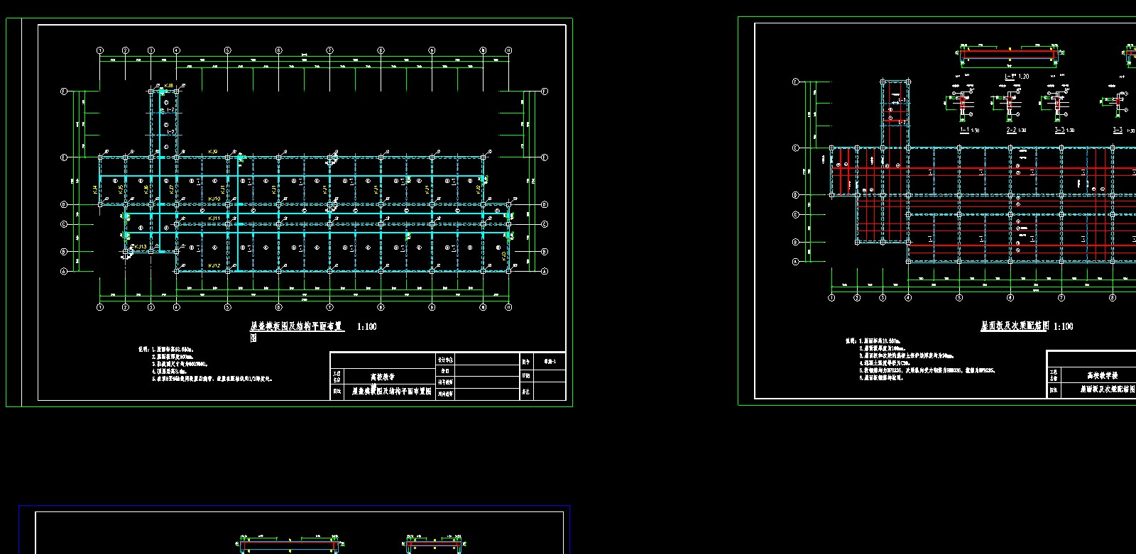Select left-side axis bubble A in left plan
This screenshot has width=1136, height=554.
[64, 271]
